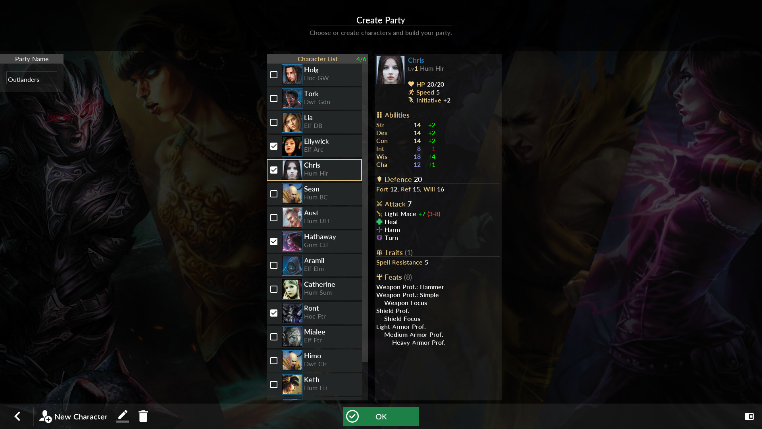Click the Feats section header
762x429 pixels.
pos(394,277)
